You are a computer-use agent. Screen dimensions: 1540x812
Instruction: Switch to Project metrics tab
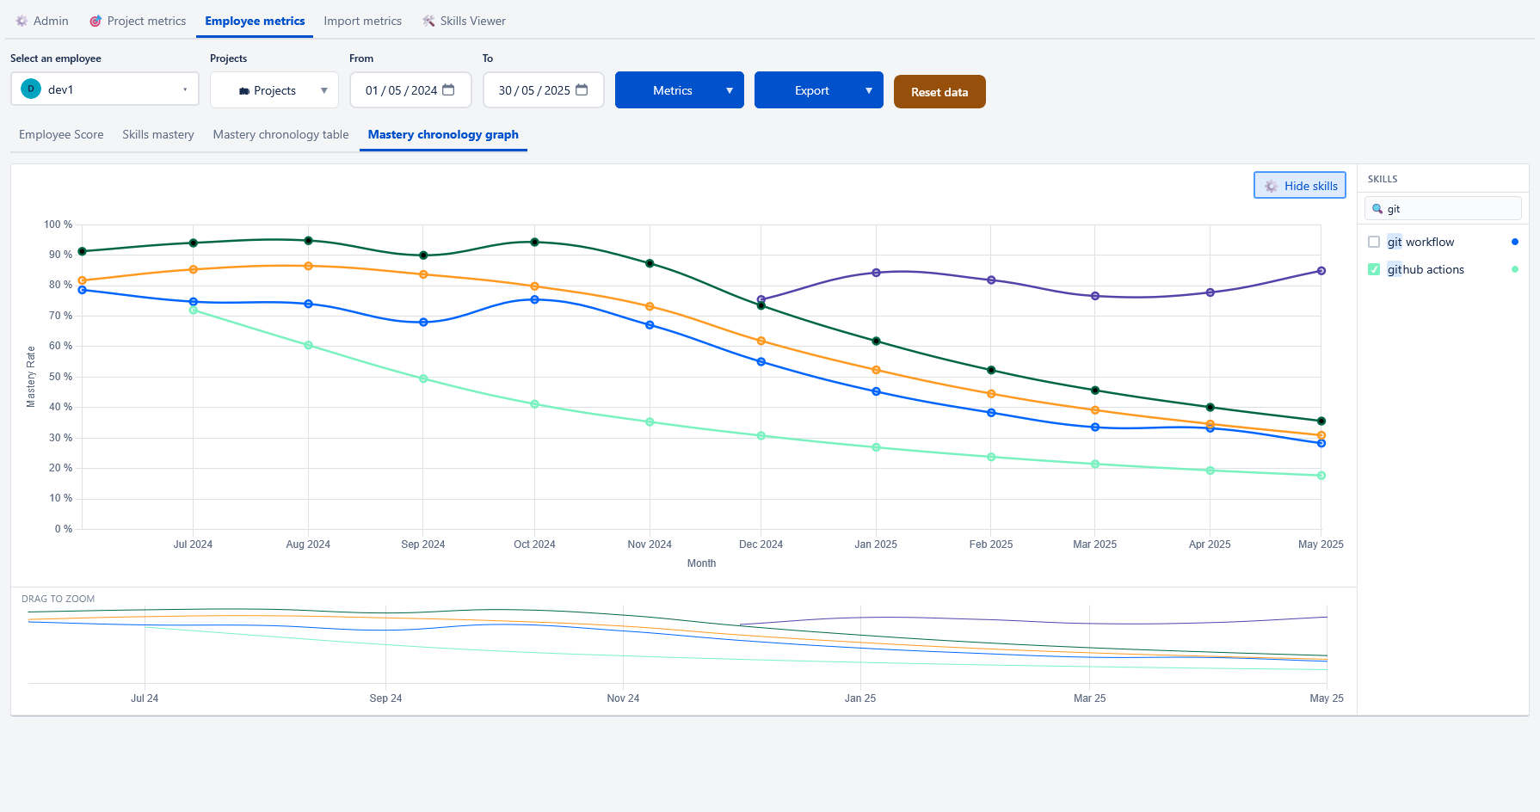[138, 21]
